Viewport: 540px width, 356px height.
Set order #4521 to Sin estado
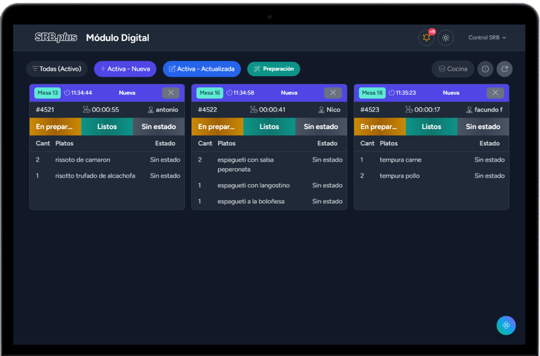[x=159, y=127]
